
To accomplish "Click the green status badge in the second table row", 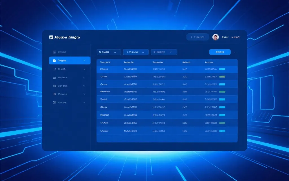I will [x=222, y=77].
